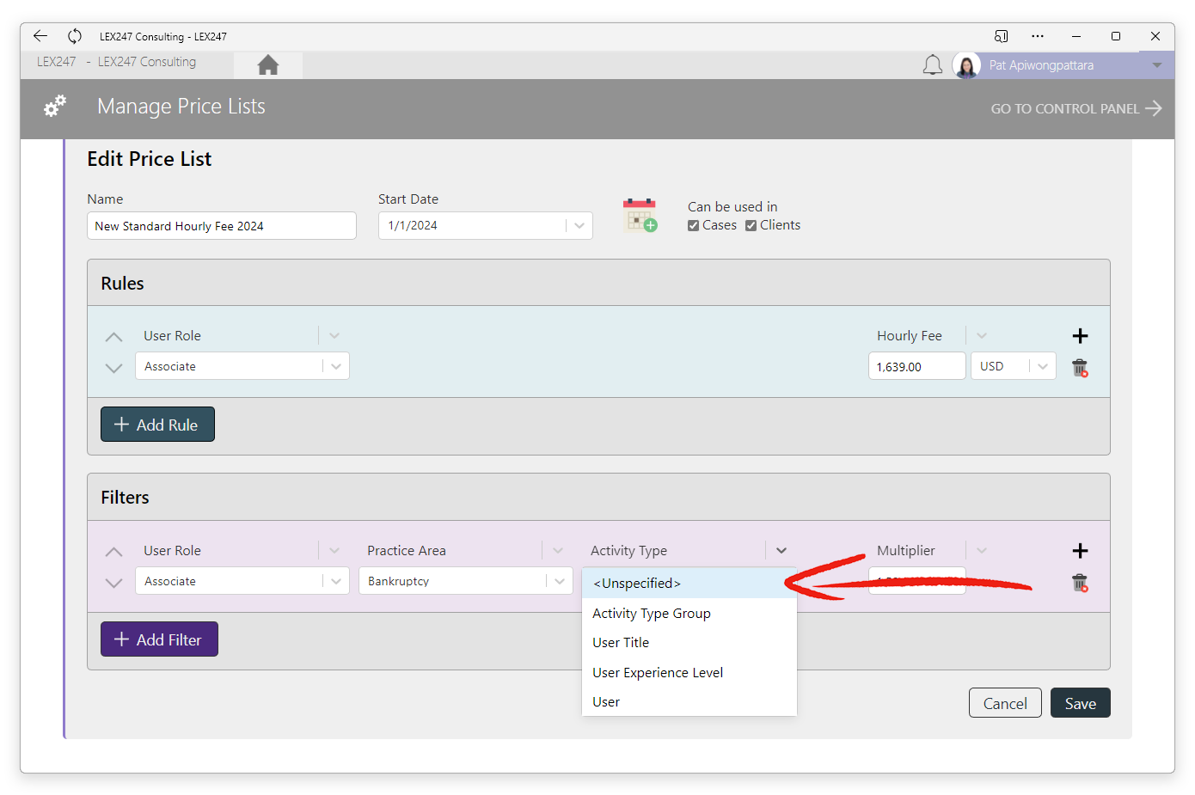Delete the Bankruptcy filter with trash icon
Viewport: 1195px width, 795px height.
1080,583
